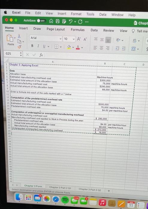Select the Chapter 3 Part 2 Q1 sheet
This screenshot has width=148, height=209.
[x=60, y=188]
